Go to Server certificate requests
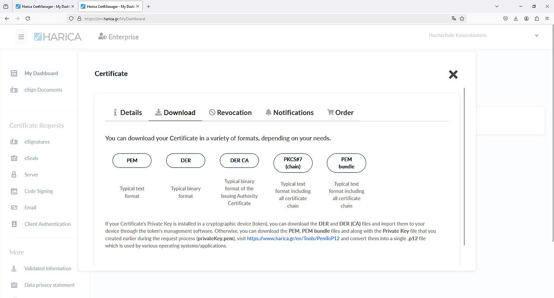 pos(31,175)
